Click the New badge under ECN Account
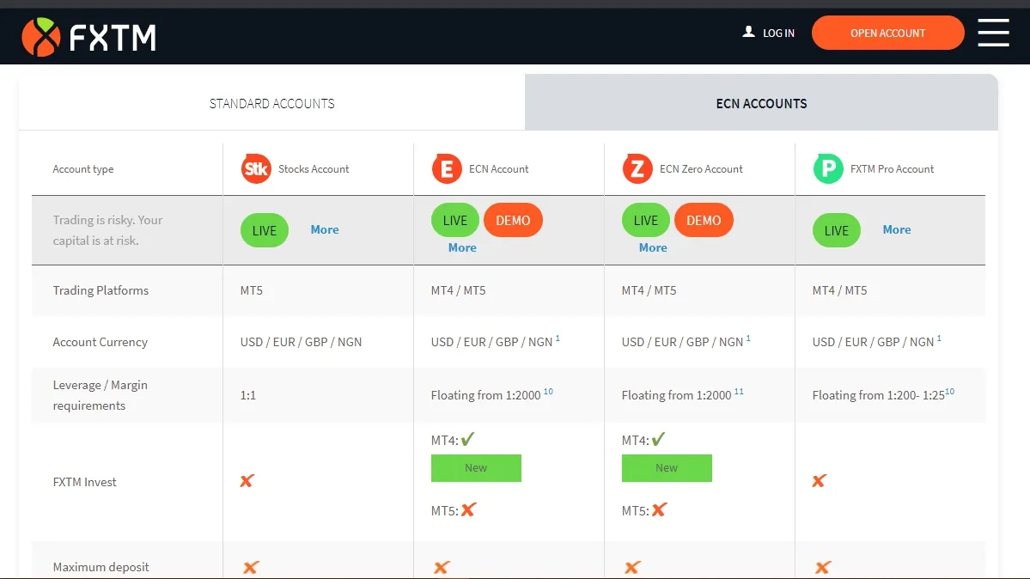The width and height of the screenshot is (1030, 579). tap(476, 468)
